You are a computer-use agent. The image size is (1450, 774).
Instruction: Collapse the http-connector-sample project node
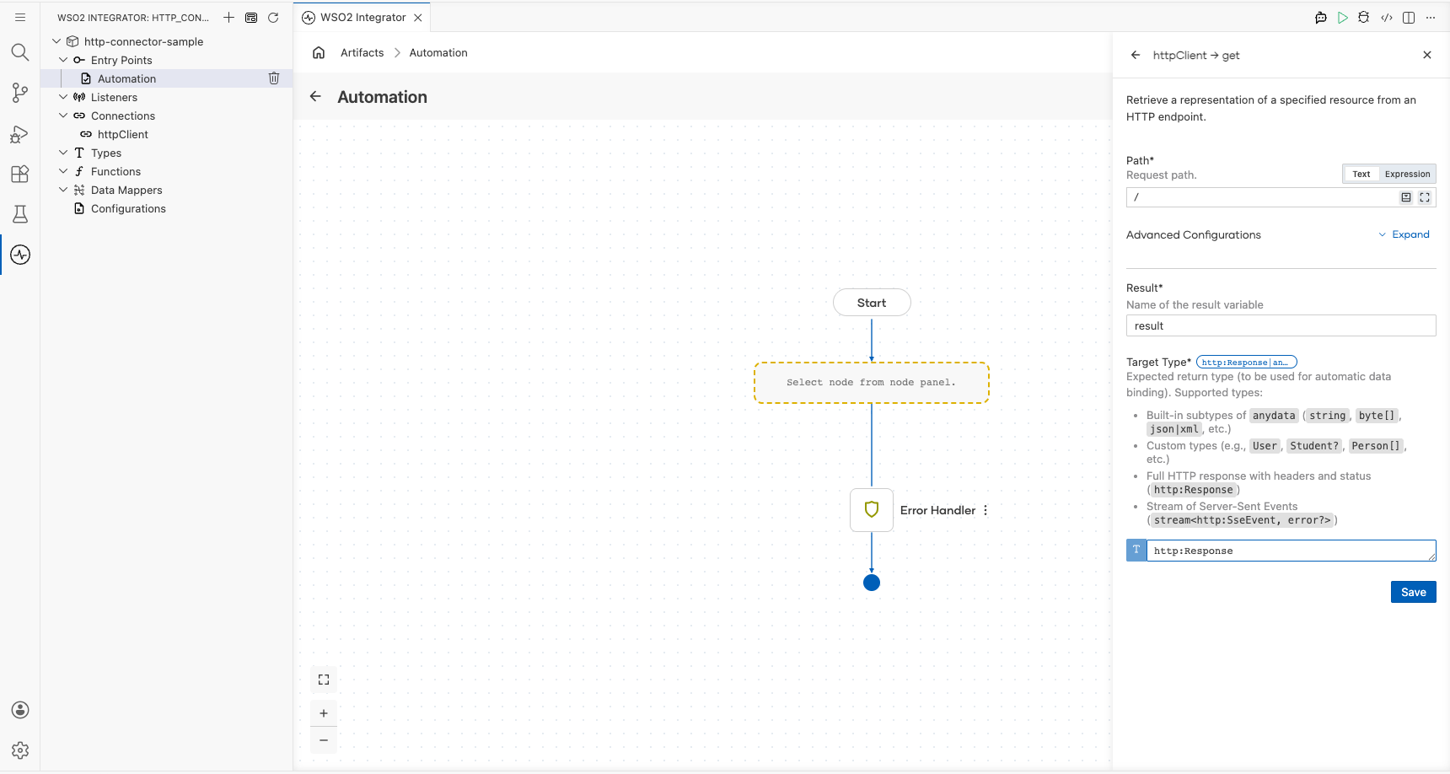click(56, 41)
